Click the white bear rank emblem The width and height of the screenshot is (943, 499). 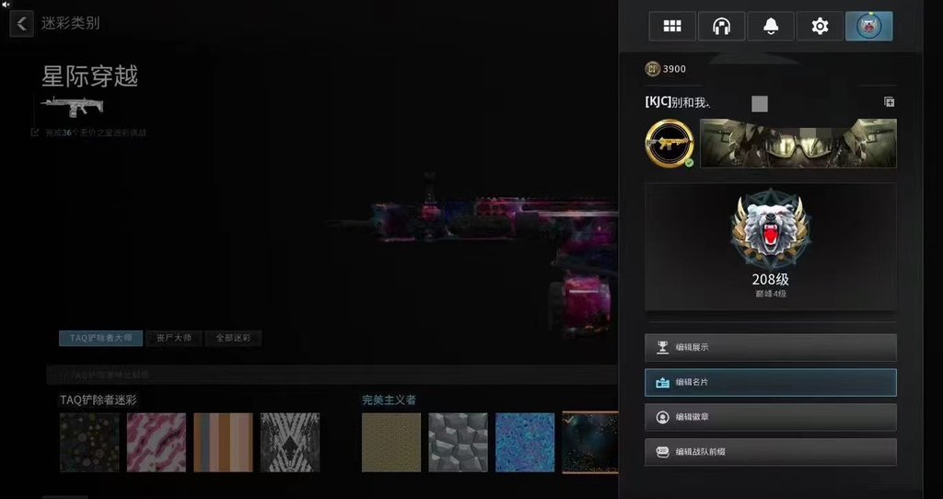[771, 228]
